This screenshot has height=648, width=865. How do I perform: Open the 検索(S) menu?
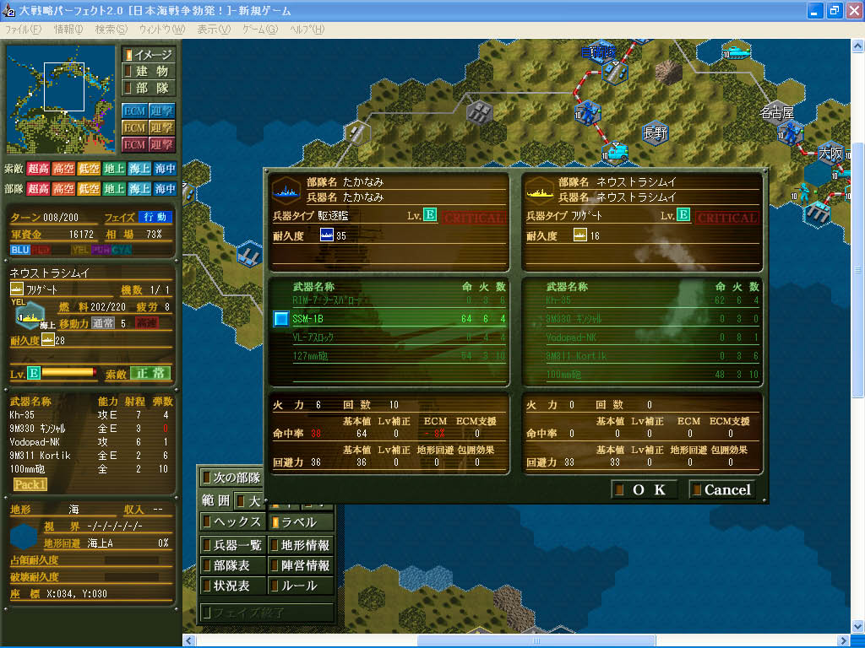111,30
